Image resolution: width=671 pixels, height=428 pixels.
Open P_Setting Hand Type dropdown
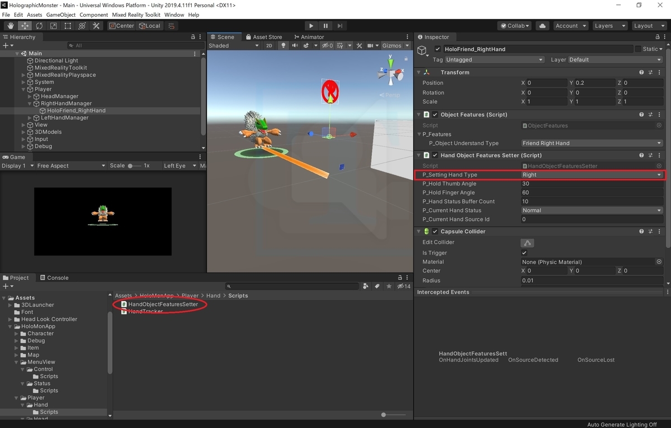point(592,175)
